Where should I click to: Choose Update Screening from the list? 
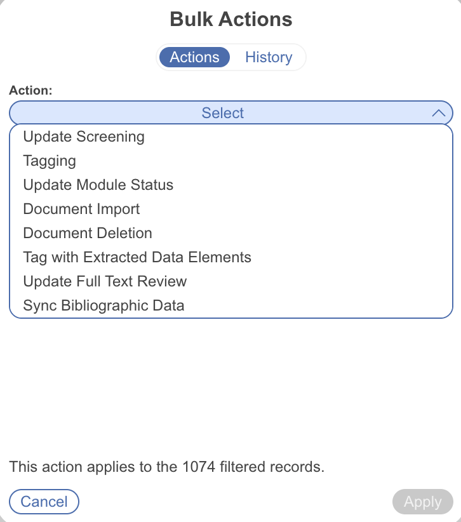(84, 137)
